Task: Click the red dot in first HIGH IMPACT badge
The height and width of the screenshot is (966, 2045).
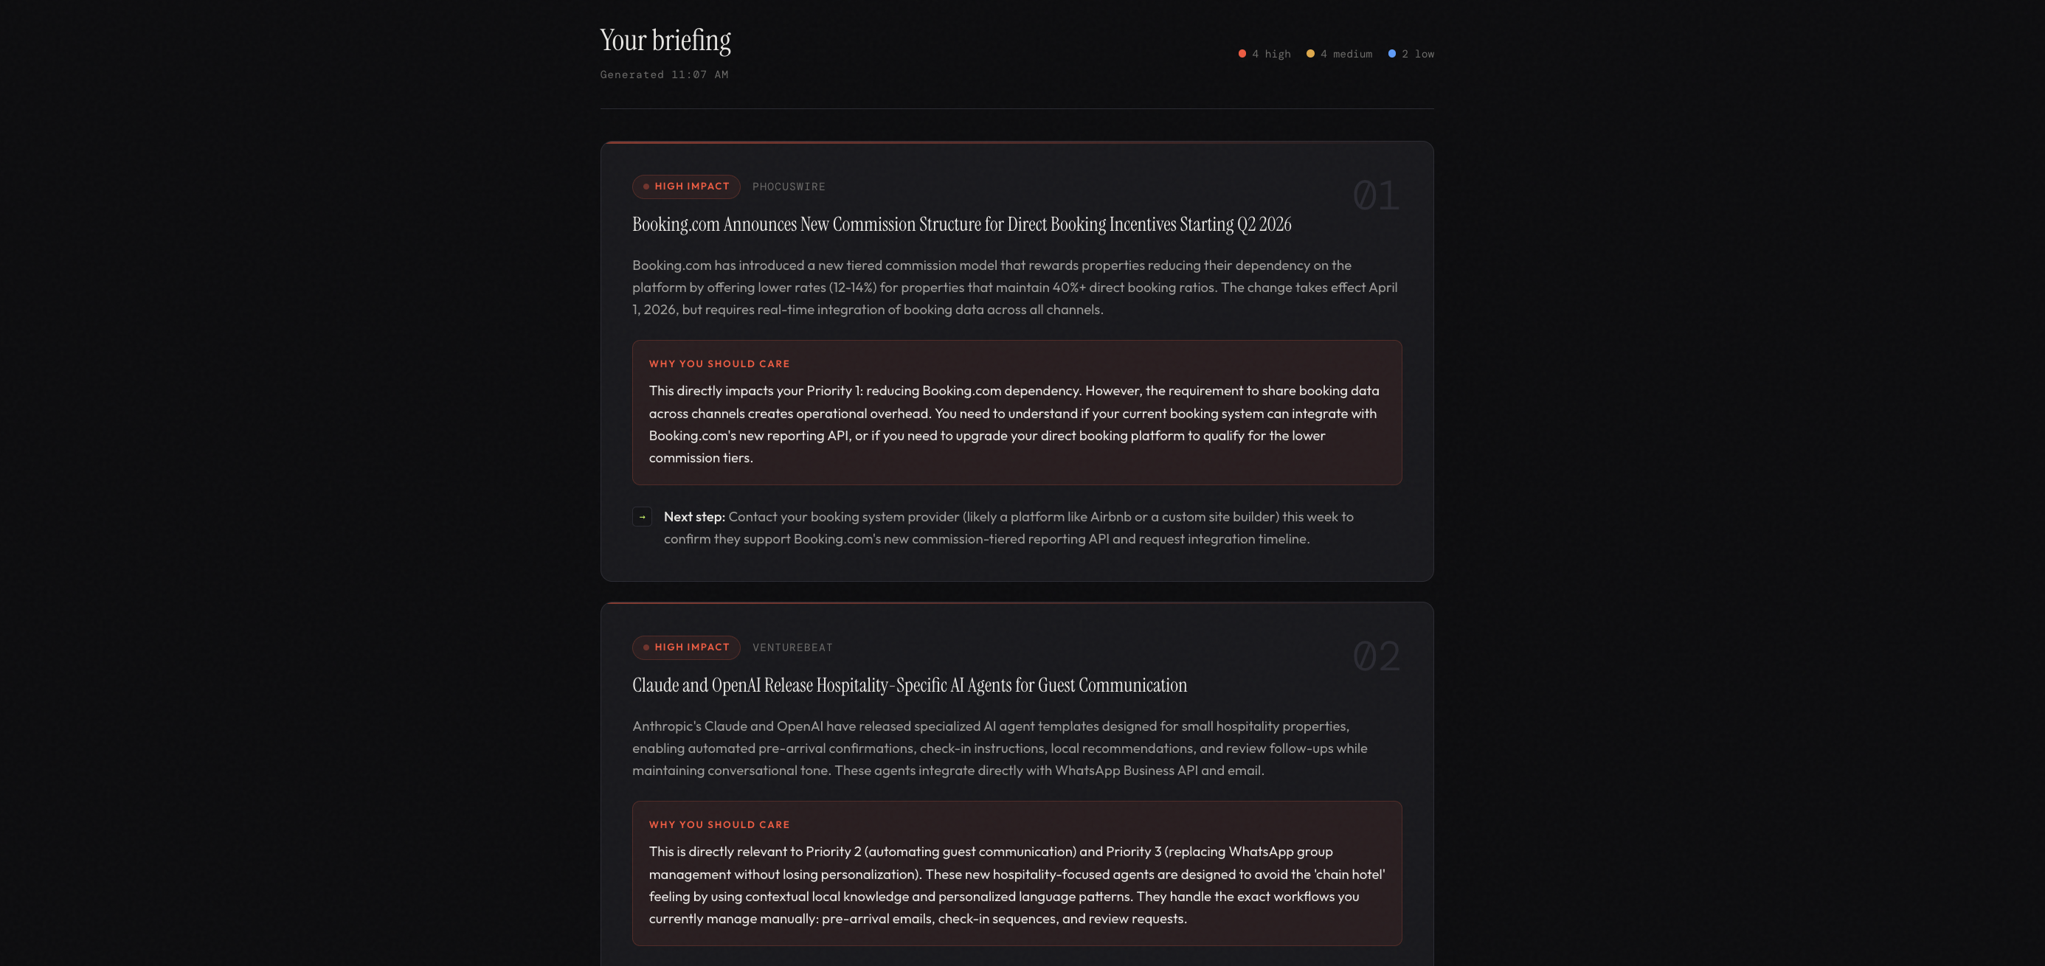Action: coord(646,187)
